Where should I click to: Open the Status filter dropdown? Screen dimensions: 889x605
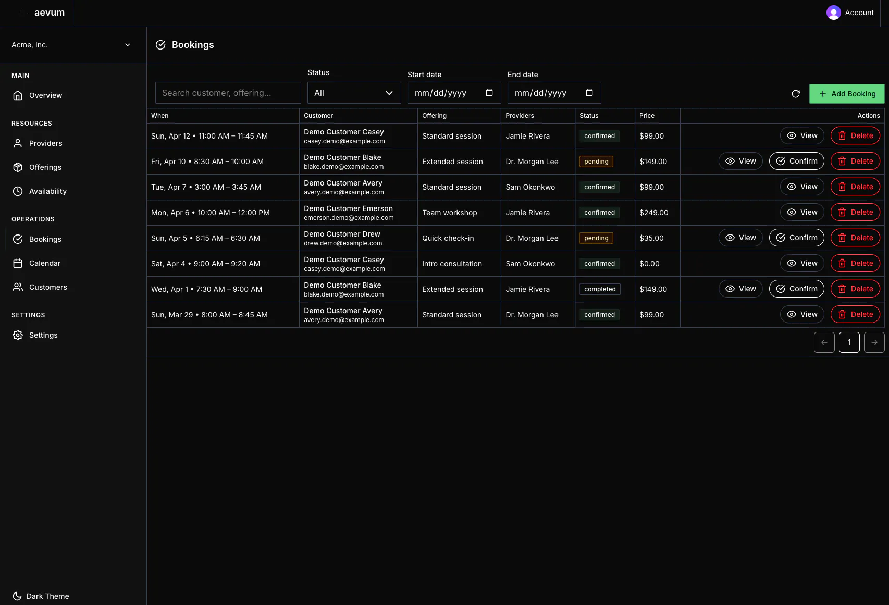coord(354,93)
